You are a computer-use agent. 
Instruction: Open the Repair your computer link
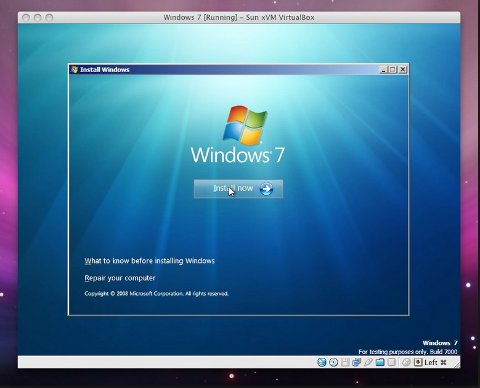120,278
